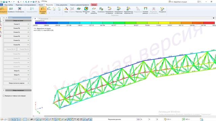Select the Исходная схема display mode
216x121 pixels.
43,10
